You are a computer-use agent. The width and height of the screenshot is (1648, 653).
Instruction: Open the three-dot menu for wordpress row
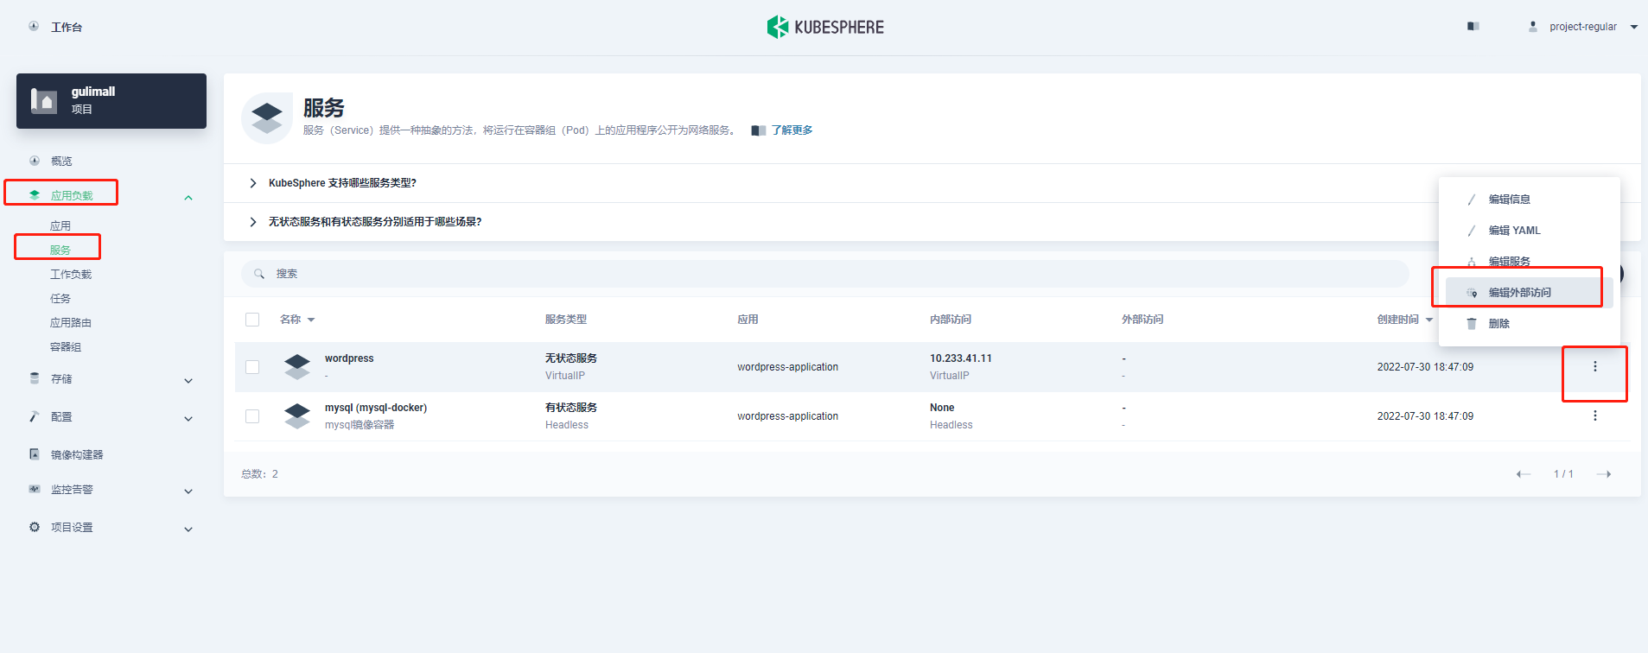pos(1595,366)
